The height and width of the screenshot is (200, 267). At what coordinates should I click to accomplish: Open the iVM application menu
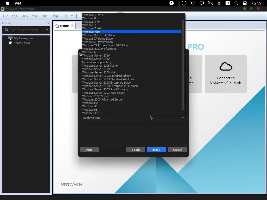tap(18, 3)
